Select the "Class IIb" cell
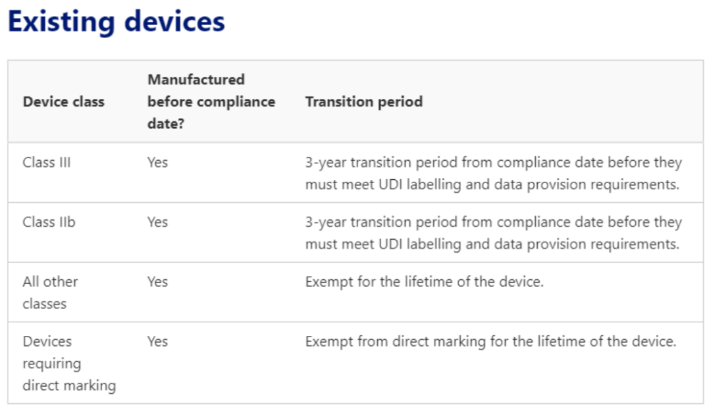Image resolution: width=711 pixels, height=413 pixels. click(49, 222)
